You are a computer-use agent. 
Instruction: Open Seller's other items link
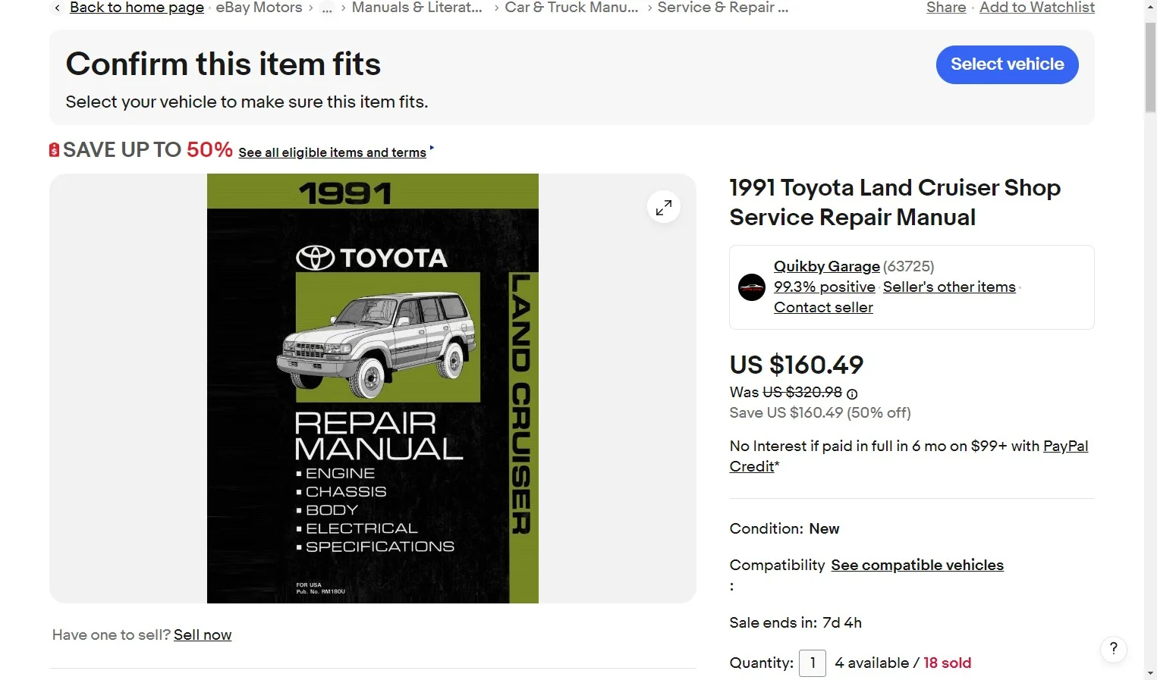[949, 287]
